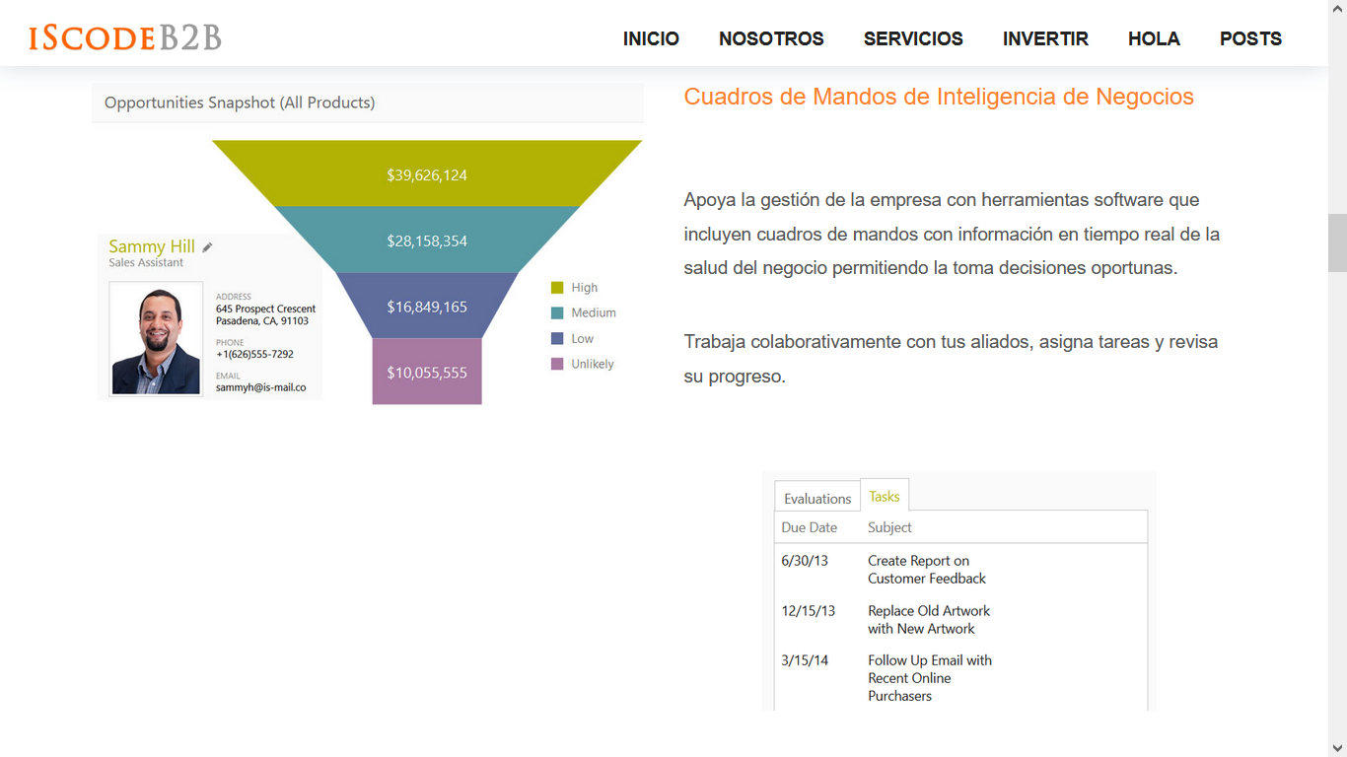Click the edit pencil next to Sammy Hill
The height and width of the screenshot is (757, 1347).
click(x=207, y=247)
